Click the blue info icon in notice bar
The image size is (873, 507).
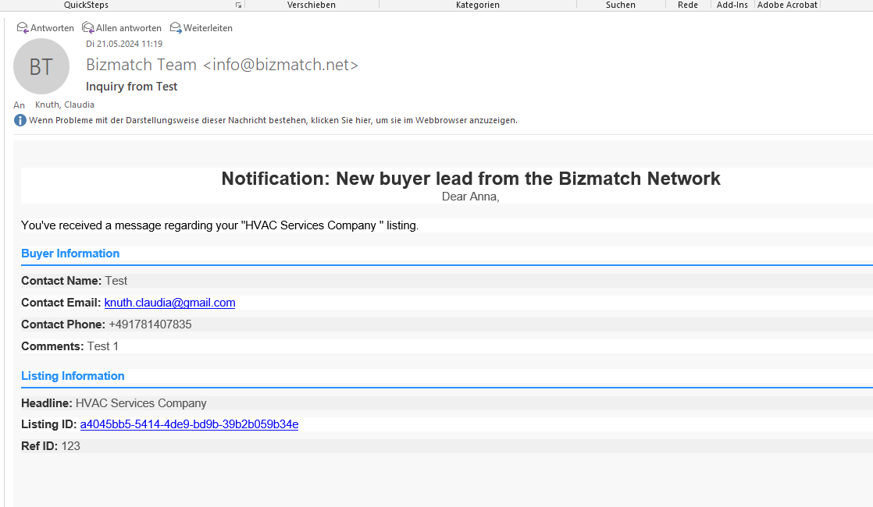pos(20,120)
